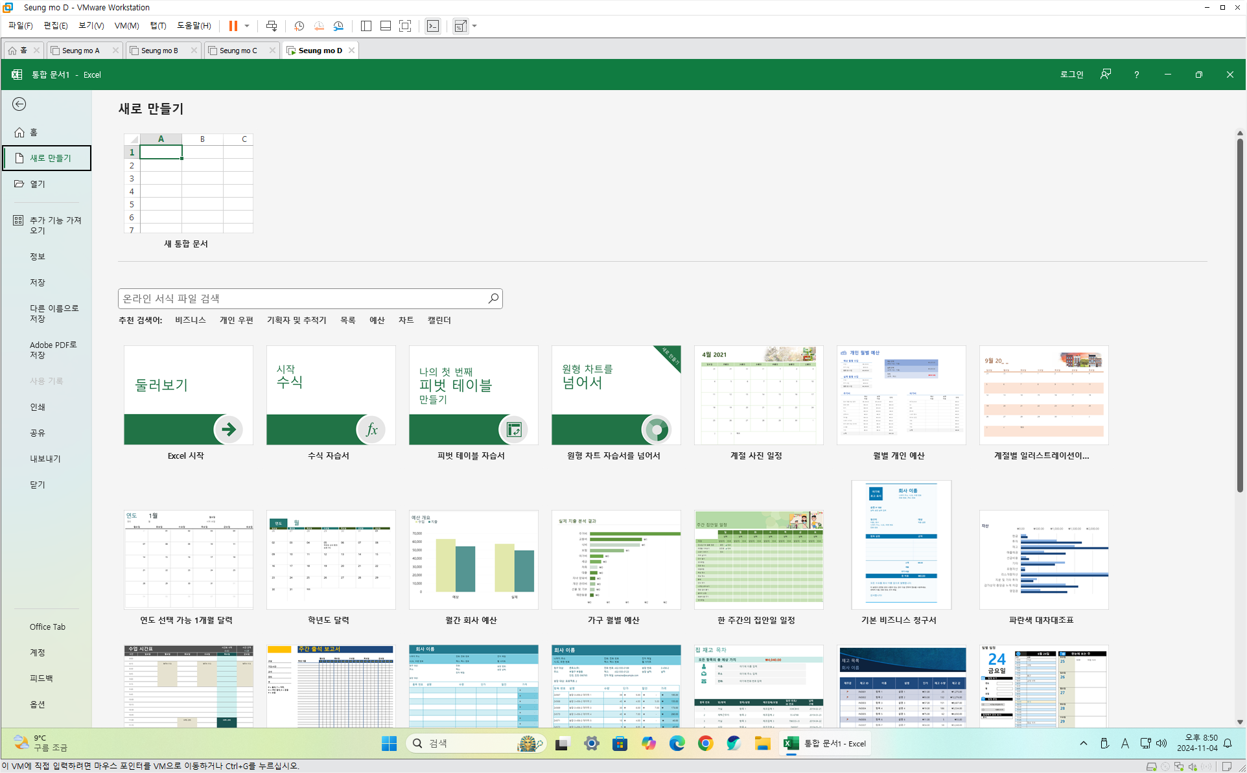This screenshot has height=773, width=1247.
Task: Enter VMware full screen mode icon
Action: tap(405, 26)
